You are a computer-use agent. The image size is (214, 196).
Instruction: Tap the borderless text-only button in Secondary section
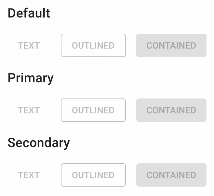pos(29,175)
